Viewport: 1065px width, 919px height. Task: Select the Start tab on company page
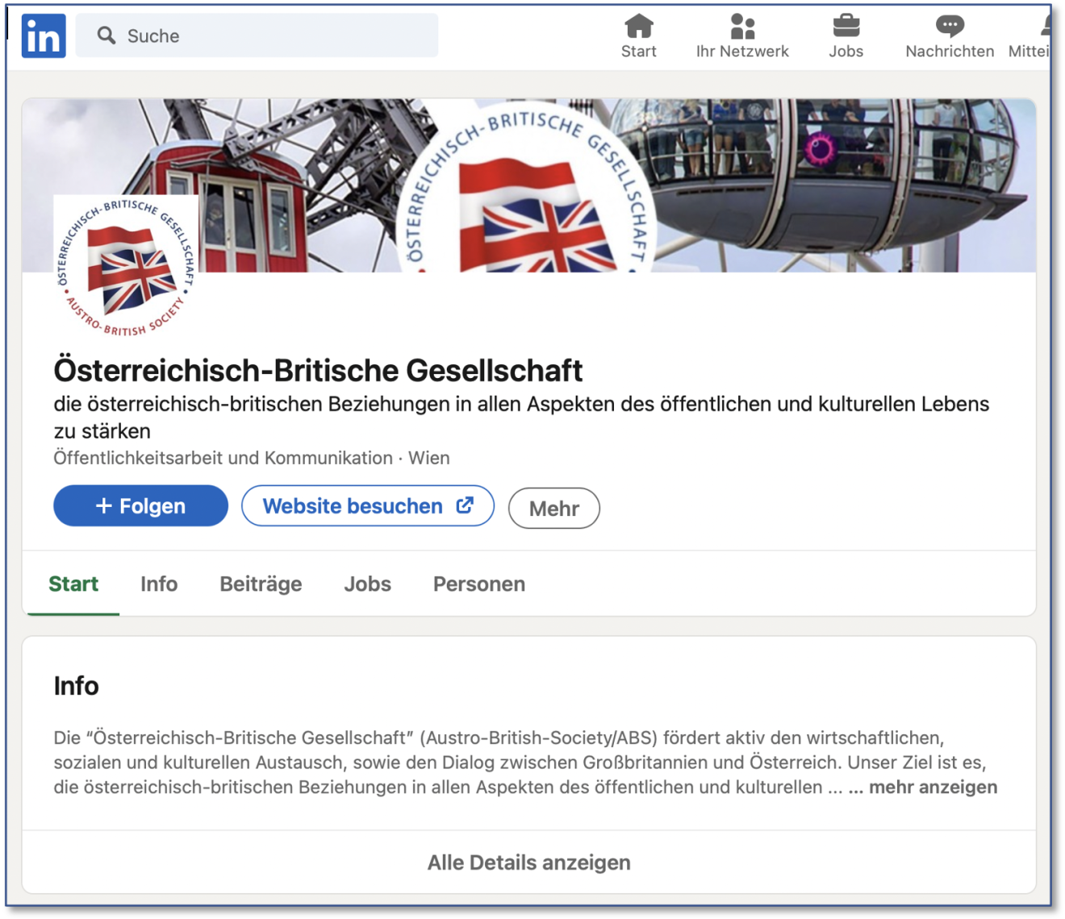[73, 584]
